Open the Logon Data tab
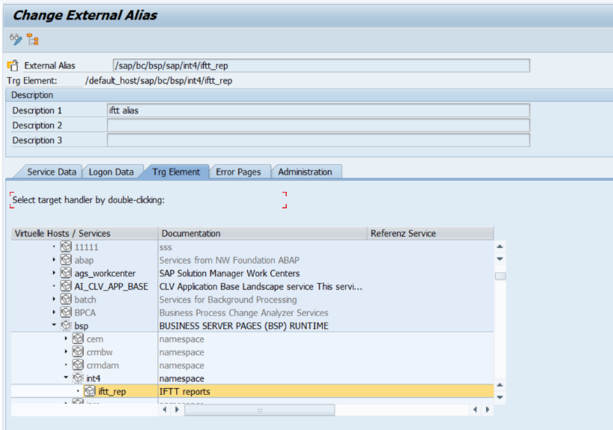 coord(111,172)
